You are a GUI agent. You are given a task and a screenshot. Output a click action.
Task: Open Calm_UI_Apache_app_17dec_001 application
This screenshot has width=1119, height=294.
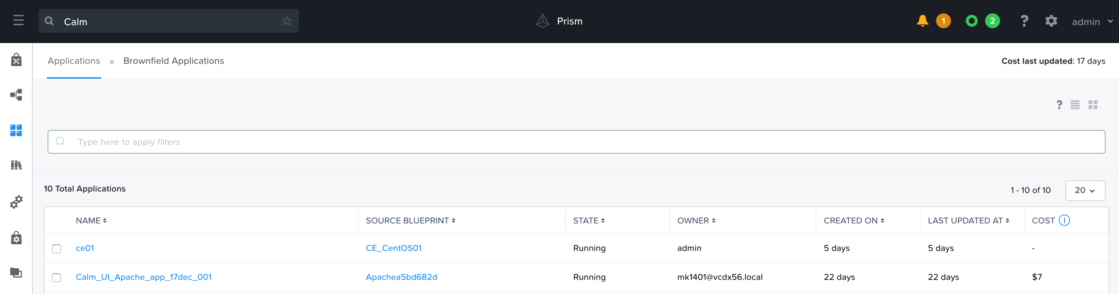coord(143,277)
